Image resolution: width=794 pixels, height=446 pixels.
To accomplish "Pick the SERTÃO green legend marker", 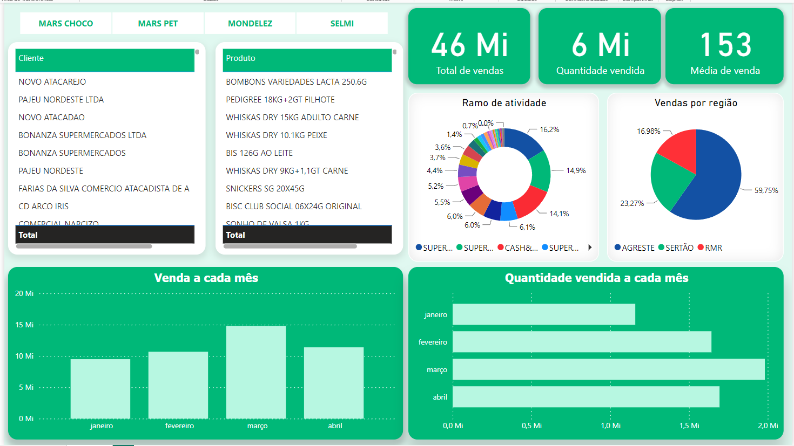I will [x=661, y=248].
